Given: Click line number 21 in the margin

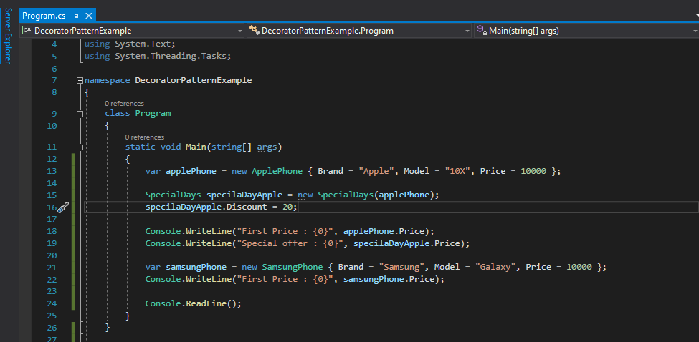Looking at the screenshot, I should (x=52, y=268).
